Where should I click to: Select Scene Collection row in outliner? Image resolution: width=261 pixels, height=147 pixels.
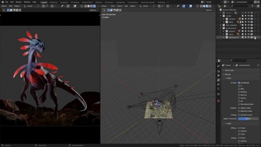pos(229,10)
